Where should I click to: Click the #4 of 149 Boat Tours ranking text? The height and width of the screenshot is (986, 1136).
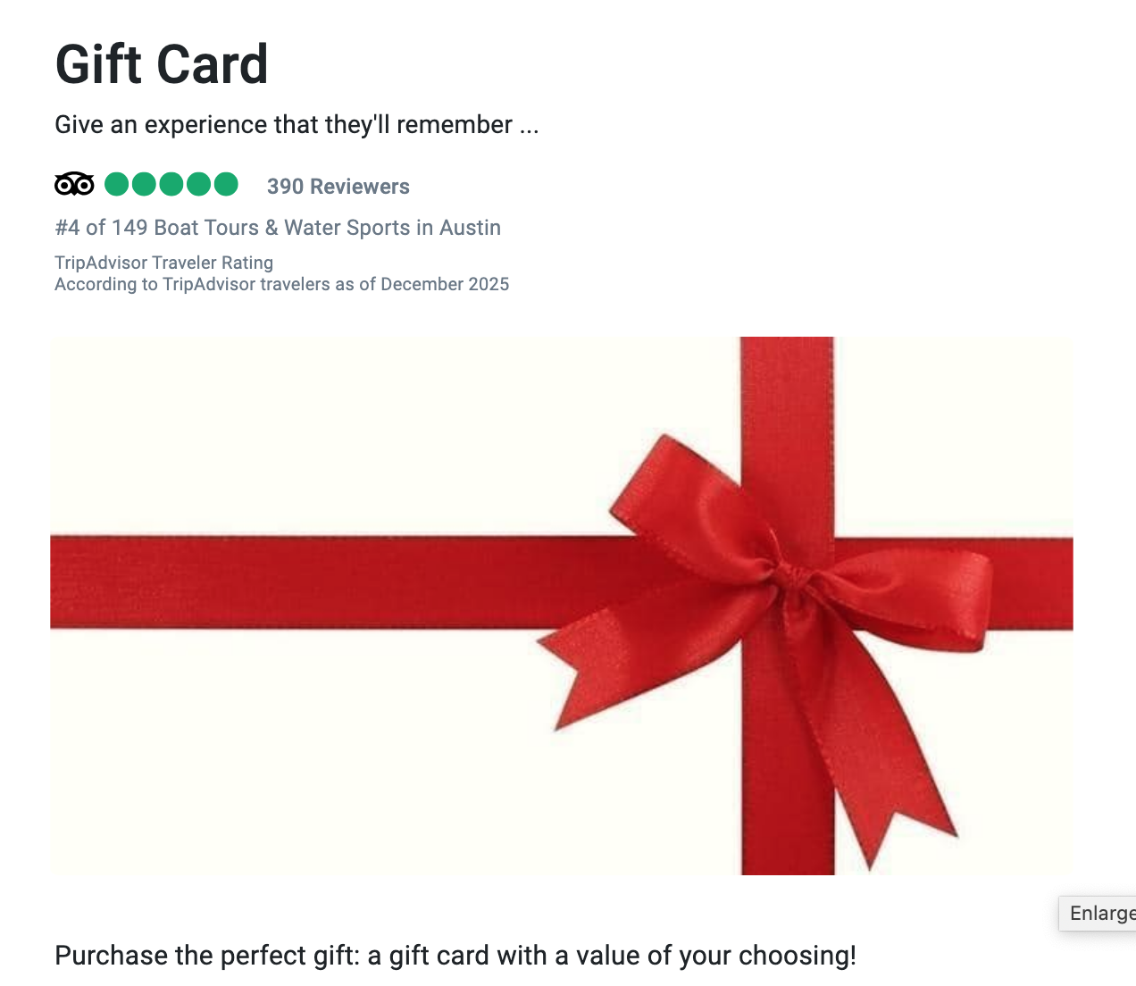pos(278,228)
